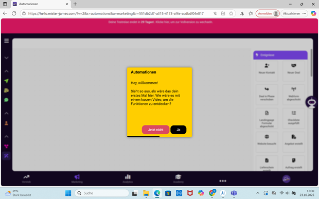Open Edge settings three-dots menu
Viewport: 319px width, 199px height.
[x=305, y=13]
